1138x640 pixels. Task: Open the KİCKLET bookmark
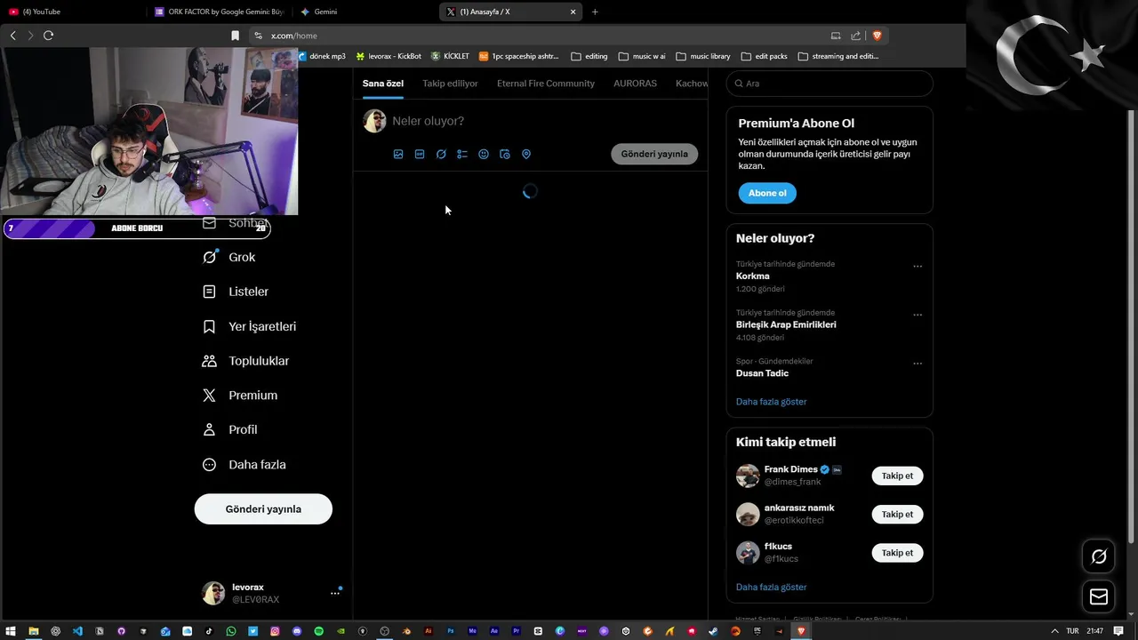tap(450, 56)
